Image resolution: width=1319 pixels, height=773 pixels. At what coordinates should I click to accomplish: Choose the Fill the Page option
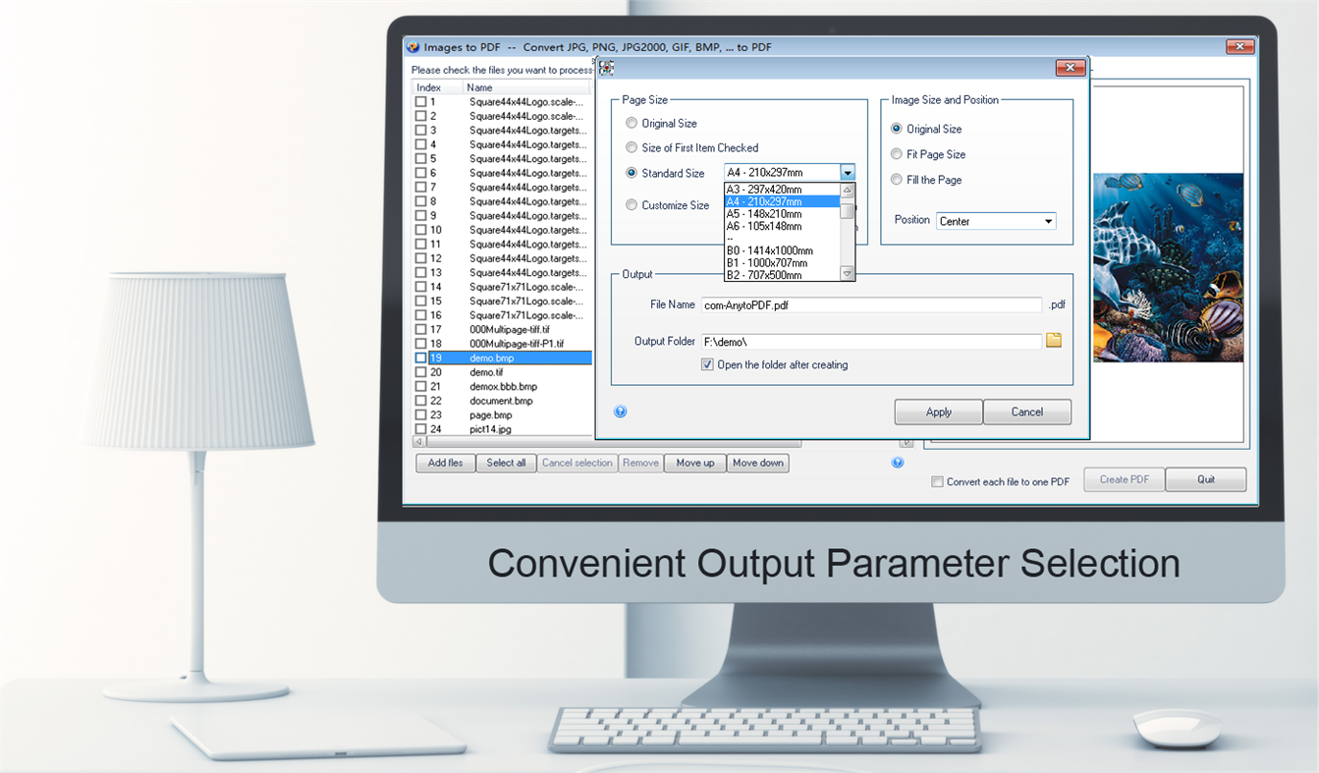(895, 180)
